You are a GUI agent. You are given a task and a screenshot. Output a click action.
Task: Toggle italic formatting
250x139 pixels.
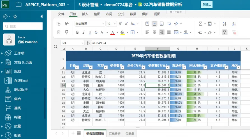pos(84,32)
